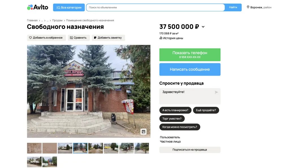Expand the price dropdown chevron
This screenshot has width=308, height=168.
tap(203, 27)
